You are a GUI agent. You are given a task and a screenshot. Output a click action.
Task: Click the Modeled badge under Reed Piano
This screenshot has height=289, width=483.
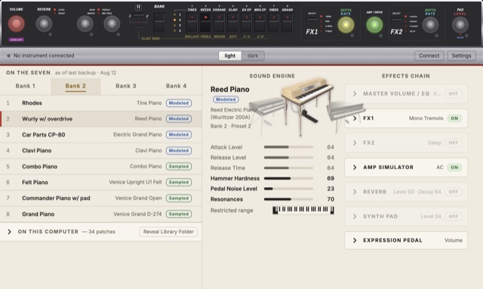pyautogui.click(x=226, y=100)
